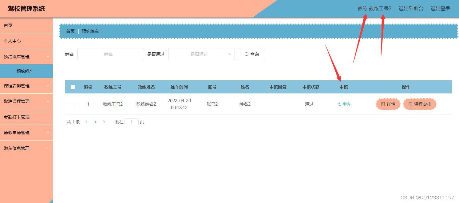Open 请假申请管理 sidebar menu
This screenshot has width=459, height=203.
pyautogui.click(x=26, y=133)
